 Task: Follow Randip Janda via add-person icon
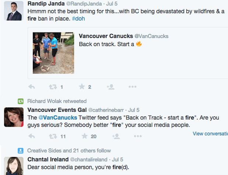pyautogui.click(x=110, y=87)
